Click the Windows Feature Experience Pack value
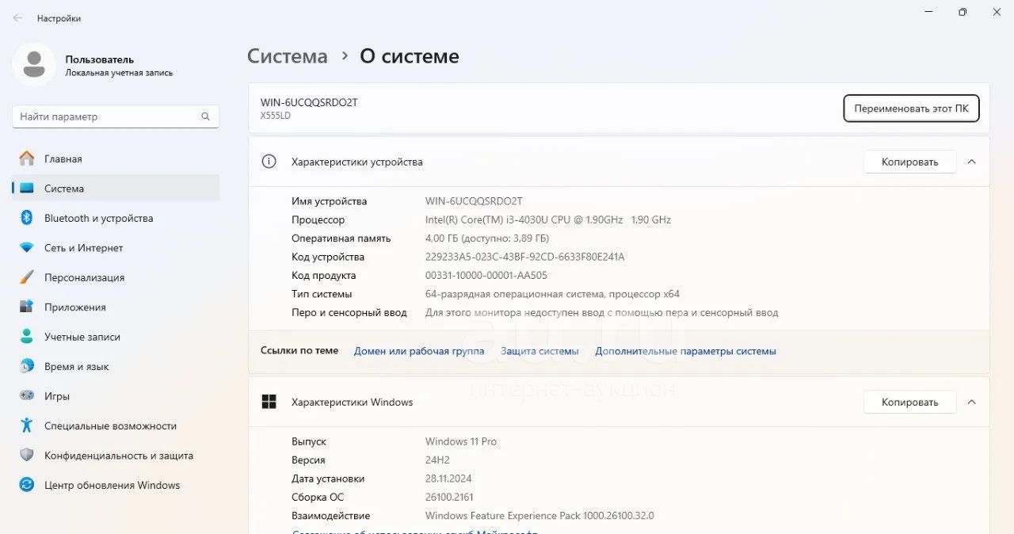This screenshot has height=534, width=1014. [x=539, y=516]
